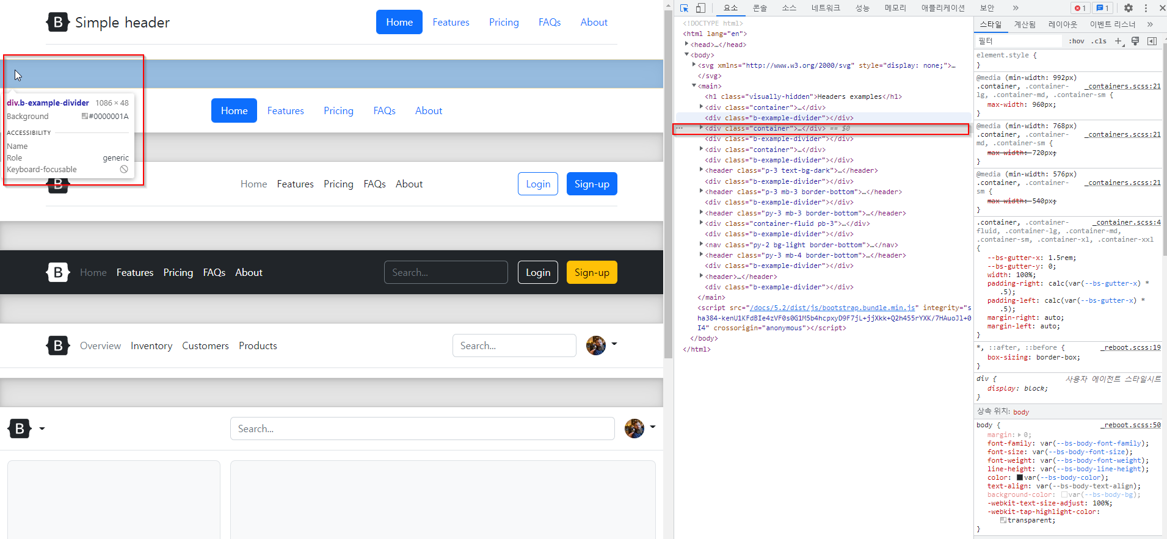Activate the inspect element picker icon
This screenshot has height=539, width=1167.
click(685, 8)
